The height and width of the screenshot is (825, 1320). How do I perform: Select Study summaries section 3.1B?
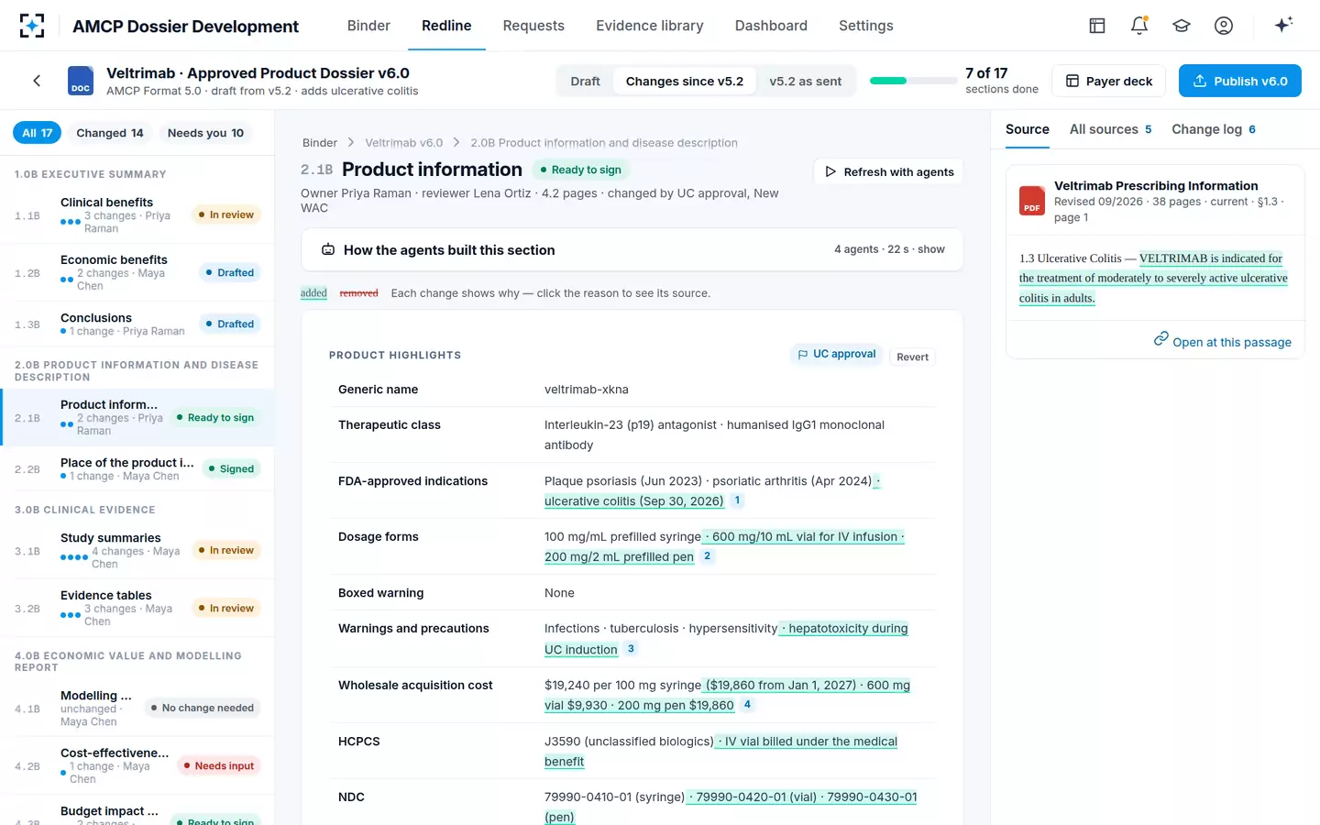pos(137,550)
